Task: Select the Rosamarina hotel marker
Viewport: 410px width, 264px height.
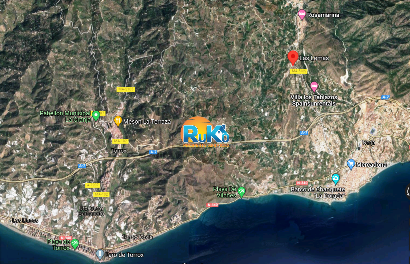Action: coord(302,15)
